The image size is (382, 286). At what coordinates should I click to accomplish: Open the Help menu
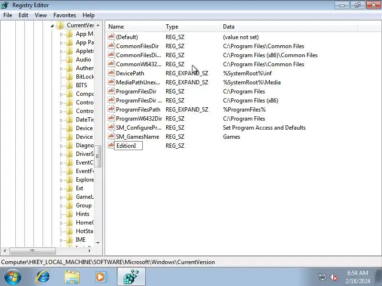[x=88, y=15]
